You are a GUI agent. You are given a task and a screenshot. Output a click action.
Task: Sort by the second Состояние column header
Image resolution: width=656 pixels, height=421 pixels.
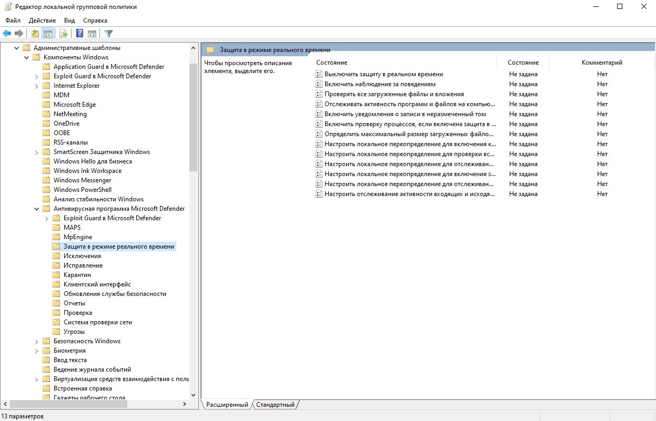click(x=523, y=63)
